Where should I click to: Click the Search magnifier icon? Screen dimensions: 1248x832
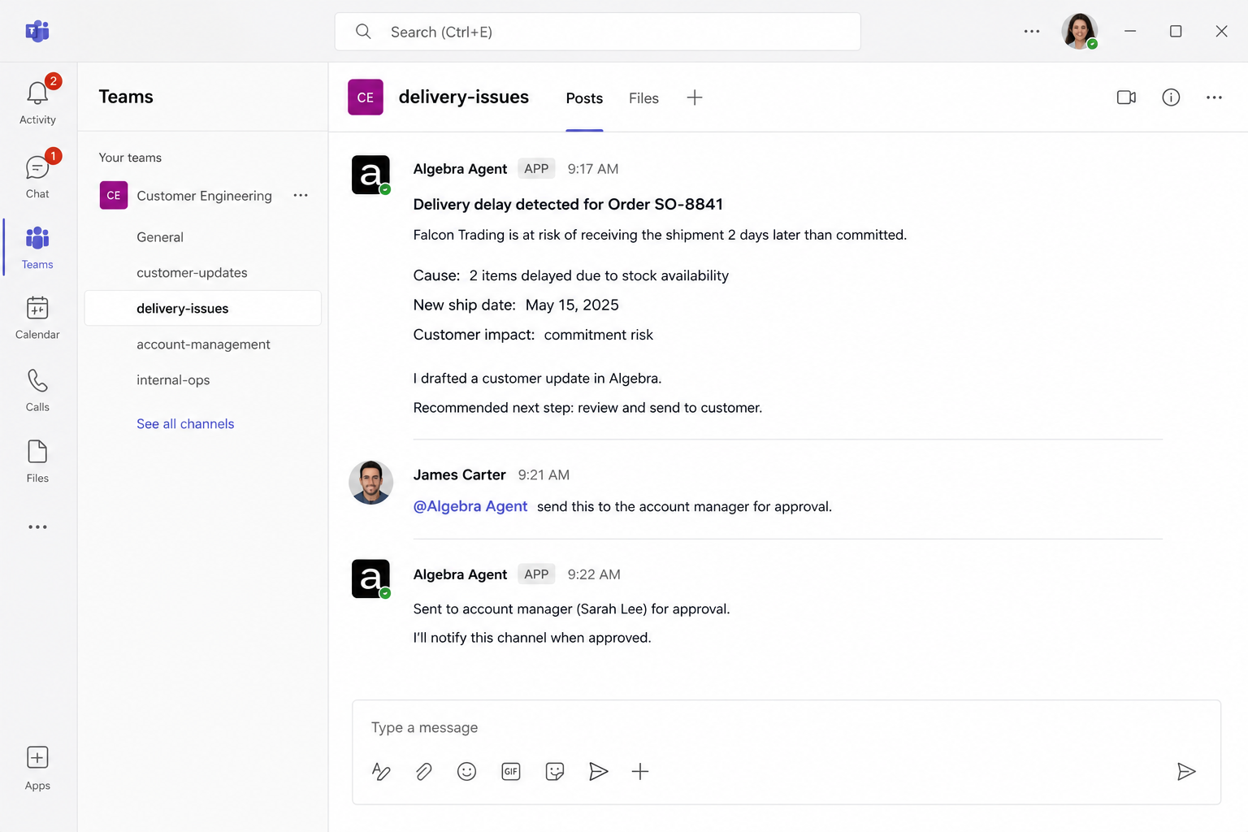click(363, 32)
